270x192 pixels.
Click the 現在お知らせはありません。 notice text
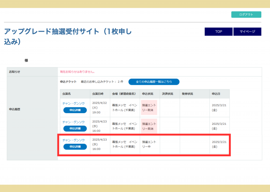tap(78, 72)
